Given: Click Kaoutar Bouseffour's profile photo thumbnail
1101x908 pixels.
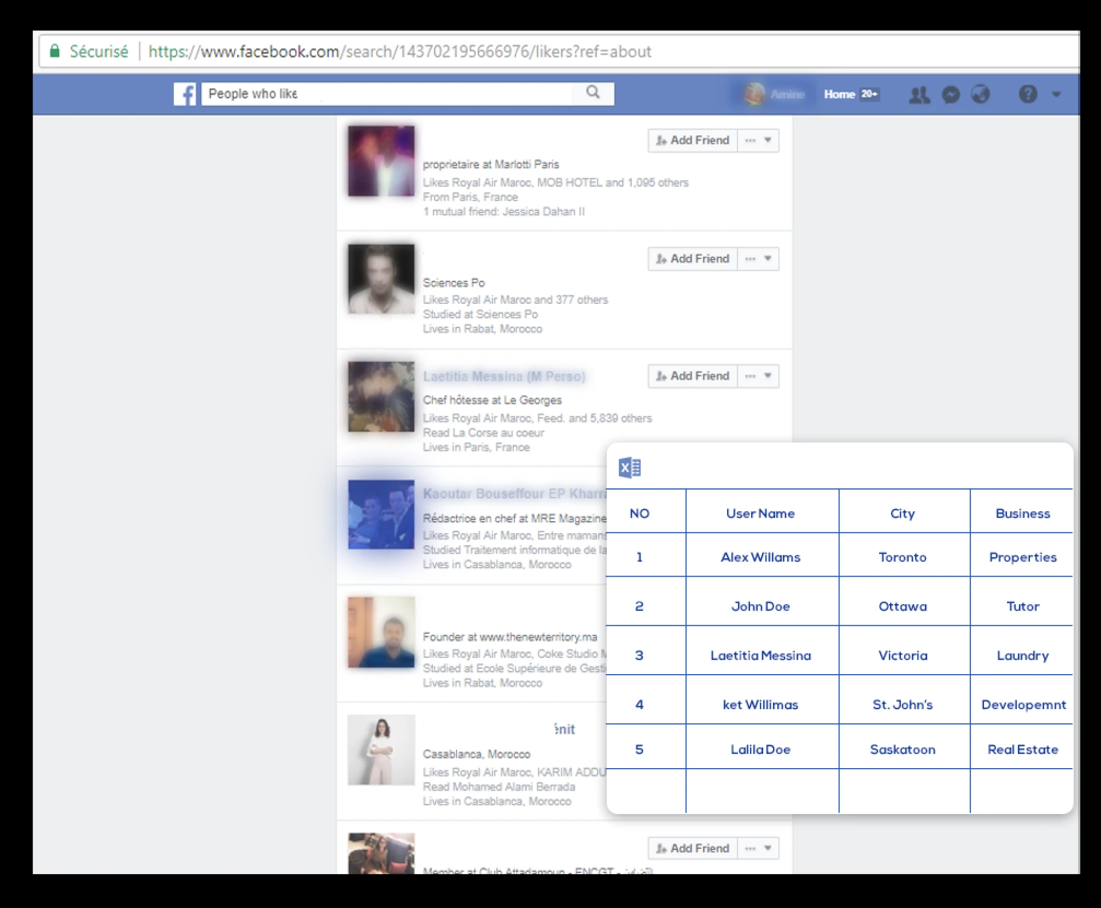Looking at the screenshot, I should (380, 514).
